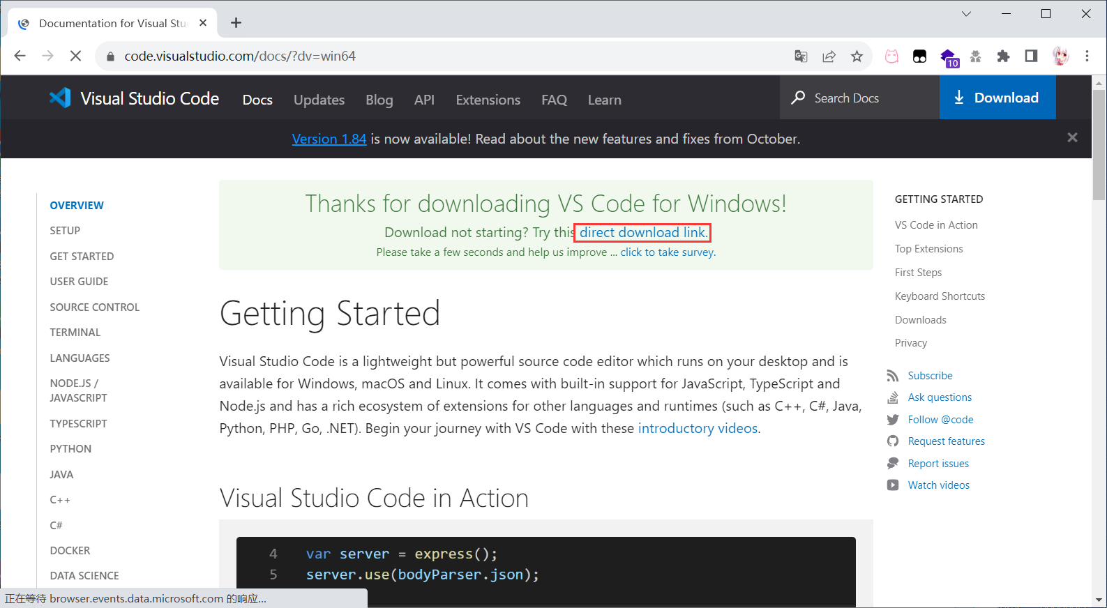1107x608 pixels.
Task: Click the browser address bar URL
Action: click(x=240, y=56)
